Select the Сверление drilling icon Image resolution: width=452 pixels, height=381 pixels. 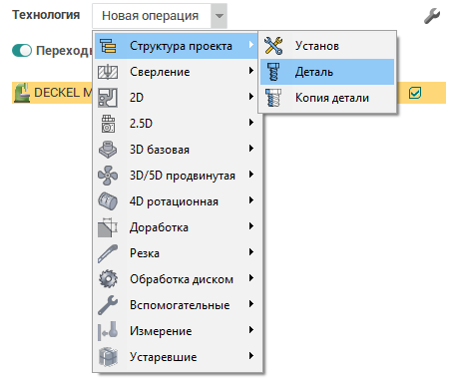coord(108,72)
